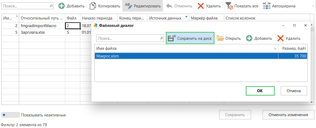316x128 pixels.
Task: Confirm the dialog with OK
Action: coord(260,91)
